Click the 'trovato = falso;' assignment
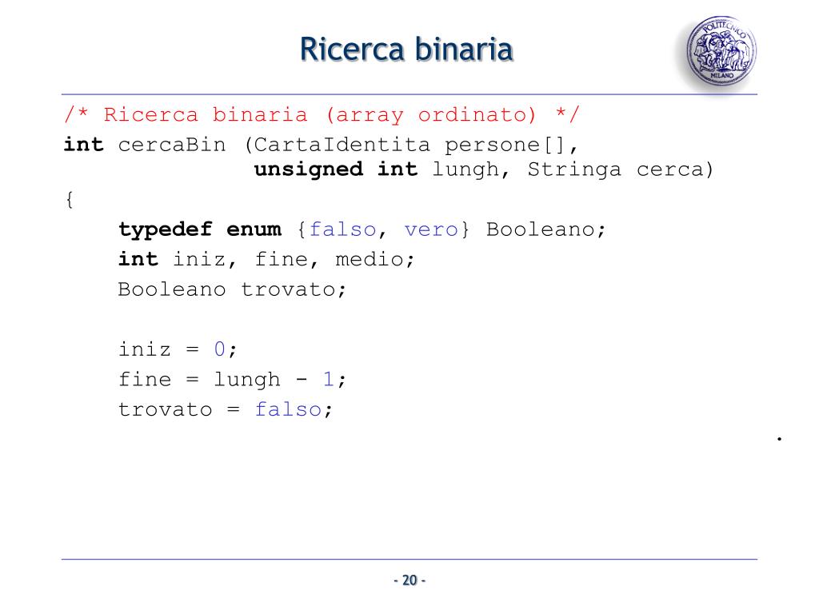819x614 pixels. point(225,409)
